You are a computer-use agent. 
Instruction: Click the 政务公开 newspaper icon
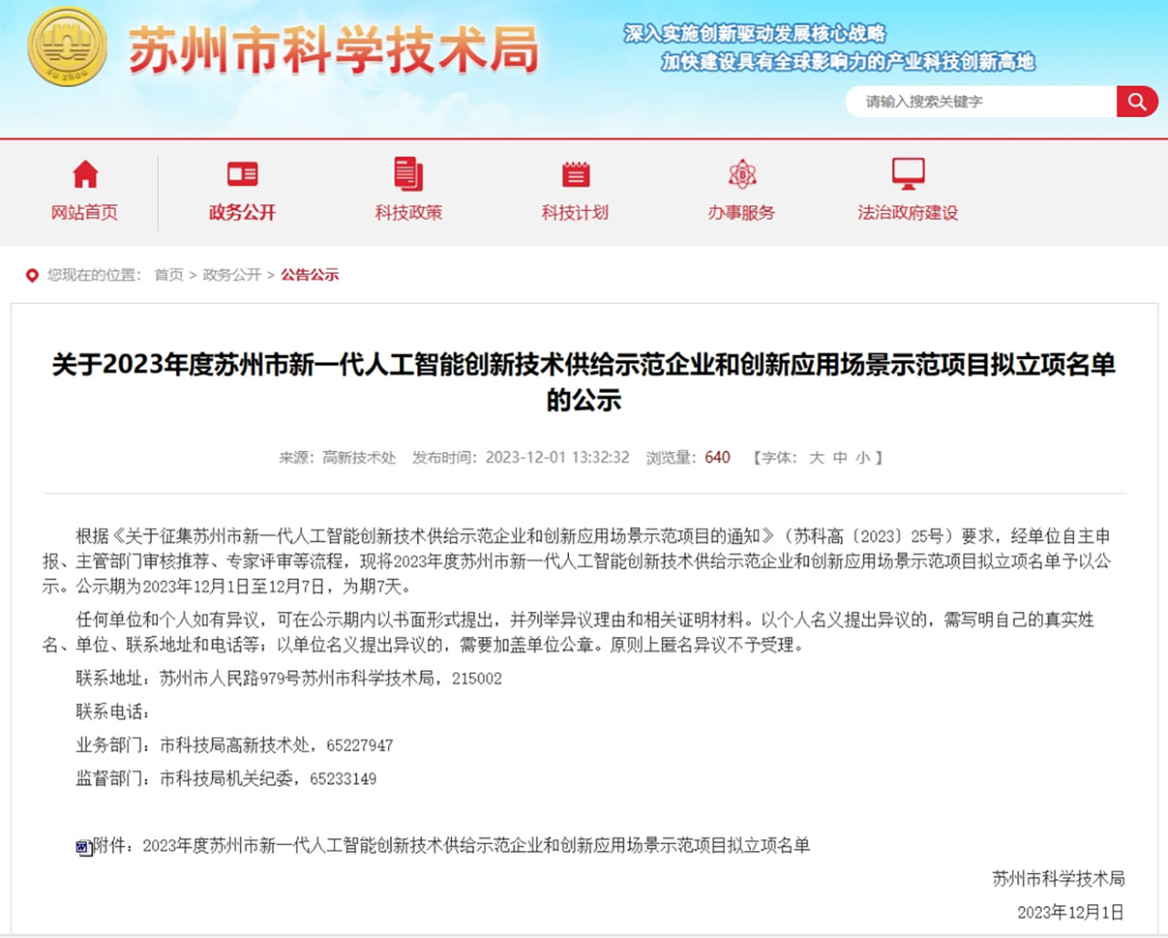242,174
